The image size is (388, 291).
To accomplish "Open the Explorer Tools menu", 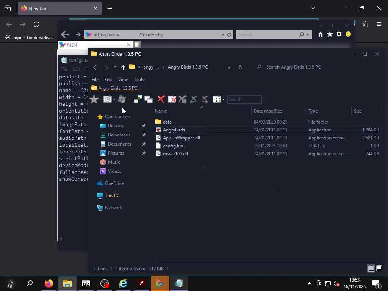I will click(139, 80).
